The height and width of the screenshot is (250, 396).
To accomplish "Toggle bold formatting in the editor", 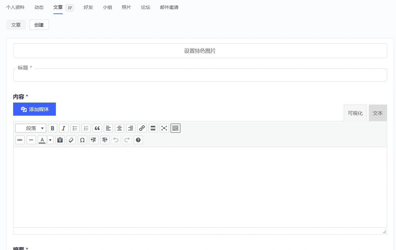I will pos(53,128).
